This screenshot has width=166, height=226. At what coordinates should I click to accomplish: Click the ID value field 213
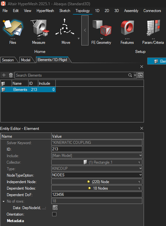click(97, 149)
